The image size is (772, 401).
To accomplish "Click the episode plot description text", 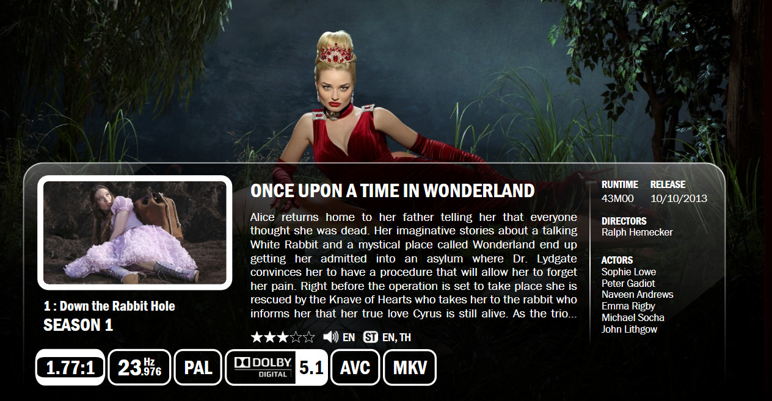I will (413, 266).
